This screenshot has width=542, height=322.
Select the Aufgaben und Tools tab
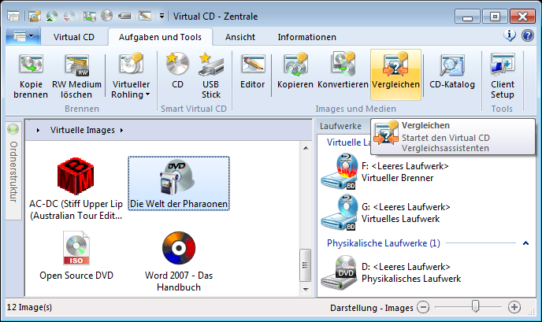tap(160, 37)
